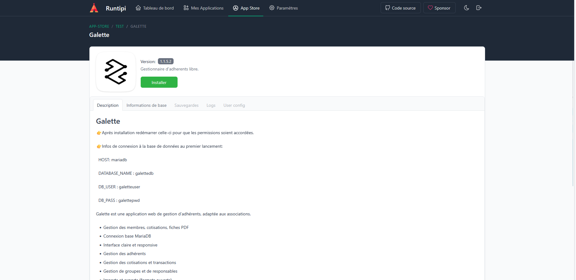Image resolution: width=576 pixels, height=280 pixels.
Task: Open the Code source GitHub button
Action: 401,8
